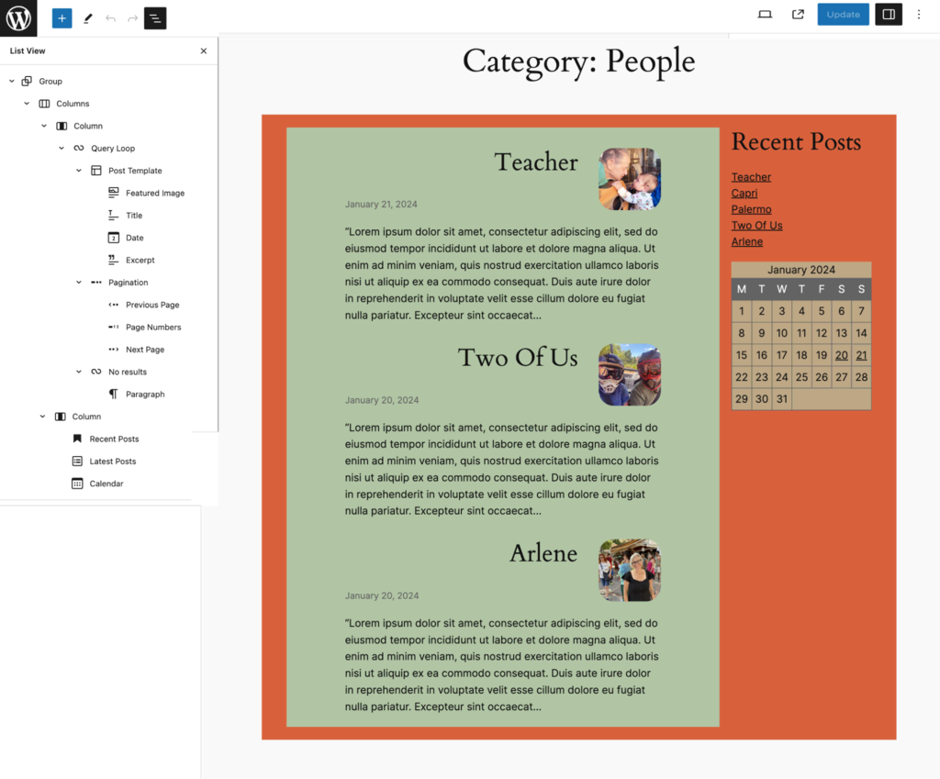Close the List View panel

(x=204, y=51)
